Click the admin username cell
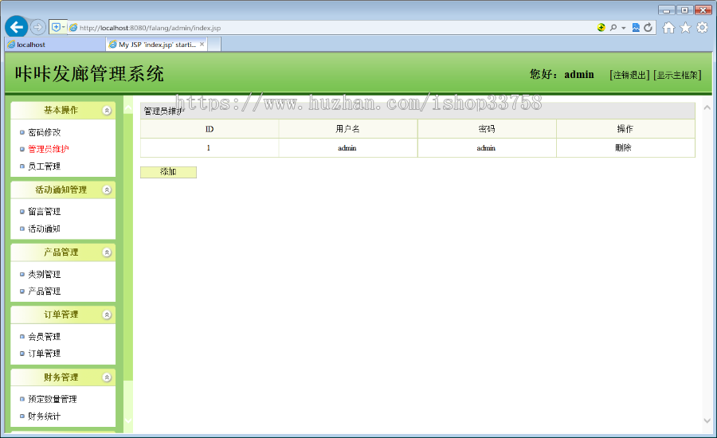 click(347, 147)
